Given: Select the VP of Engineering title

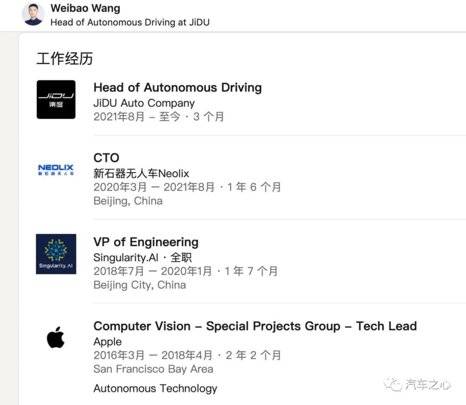Looking at the screenshot, I should pyautogui.click(x=146, y=242).
